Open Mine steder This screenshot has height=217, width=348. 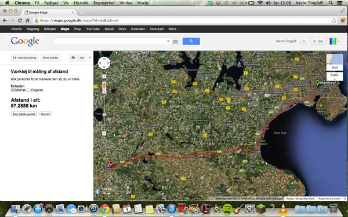(x=50, y=58)
